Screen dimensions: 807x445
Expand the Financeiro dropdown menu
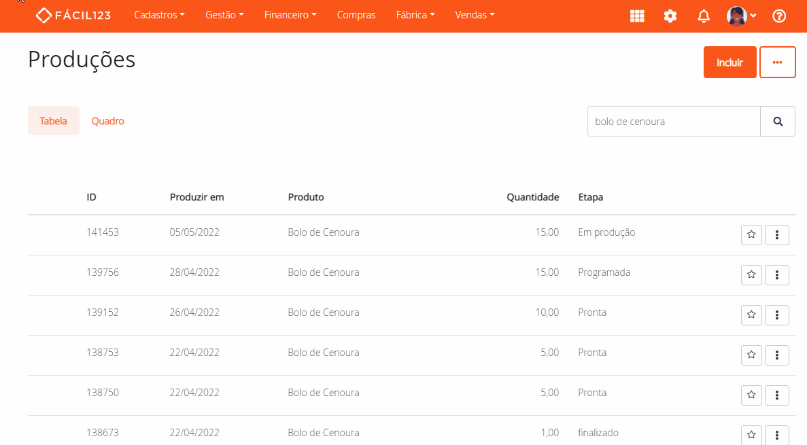[x=290, y=15]
